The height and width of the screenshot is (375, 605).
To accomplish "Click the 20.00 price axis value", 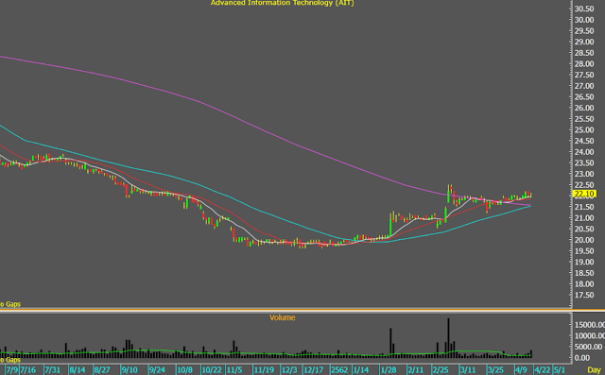I will tap(584, 240).
